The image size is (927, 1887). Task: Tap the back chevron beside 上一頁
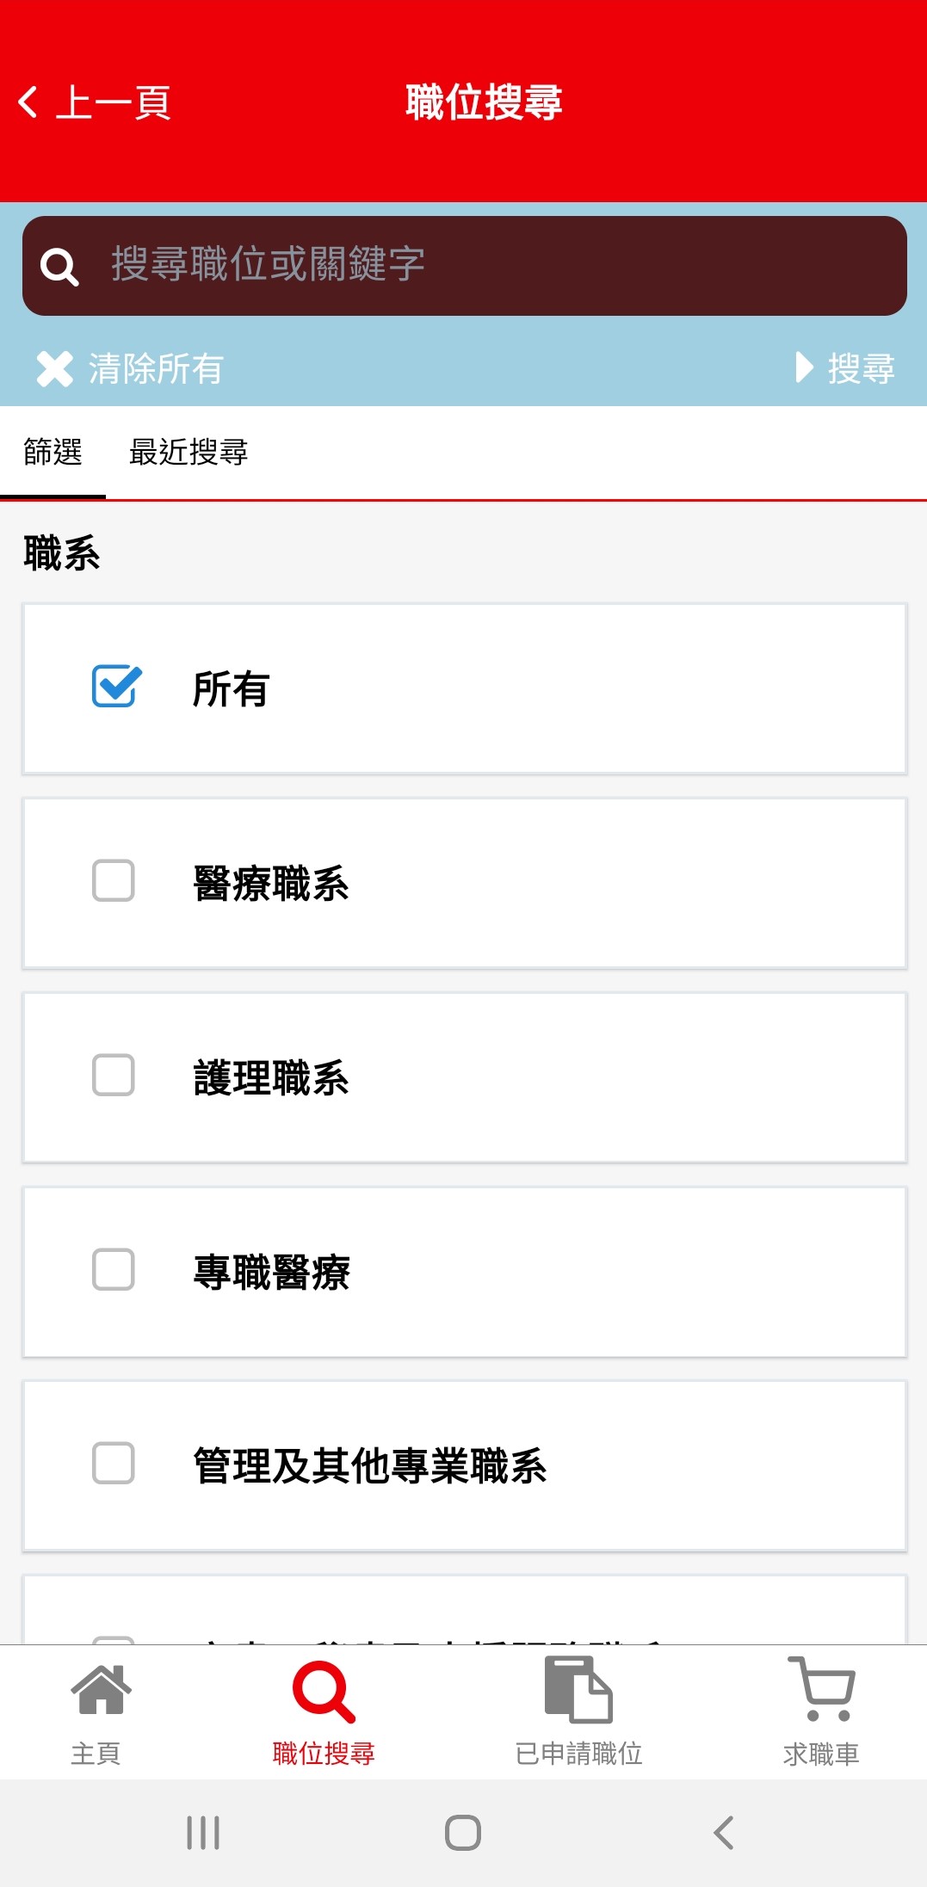coord(28,102)
